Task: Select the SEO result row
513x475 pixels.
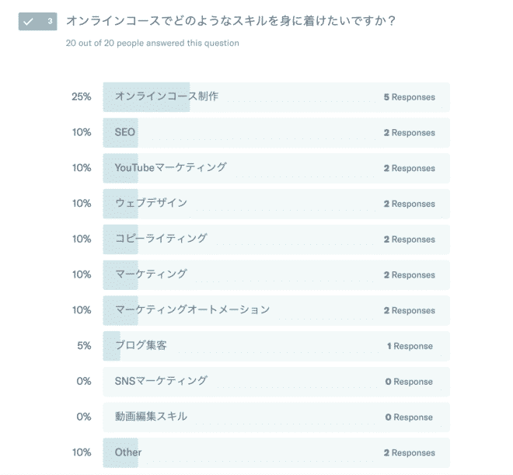Action: point(277,133)
